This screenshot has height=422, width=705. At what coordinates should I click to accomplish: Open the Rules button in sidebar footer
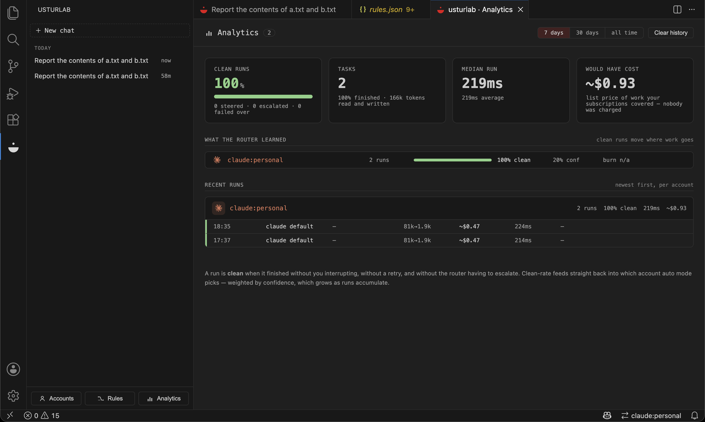110,399
